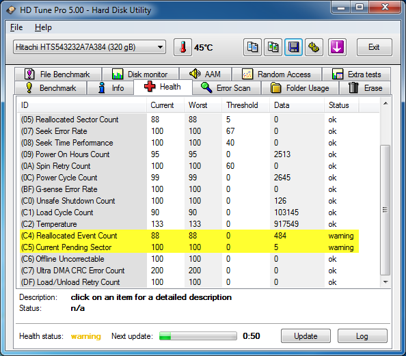Click the HD Tune title bar icon
406x356 pixels.
[x=11, y=10]
